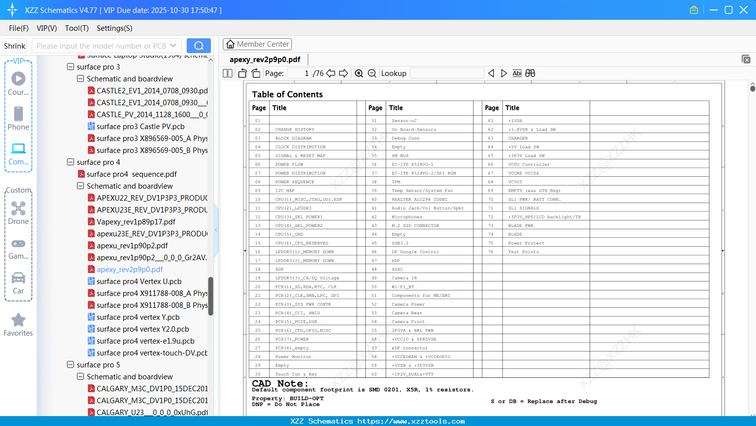
Task: Open surface pro4 sequence.pdf
Action: click(132, 174)
